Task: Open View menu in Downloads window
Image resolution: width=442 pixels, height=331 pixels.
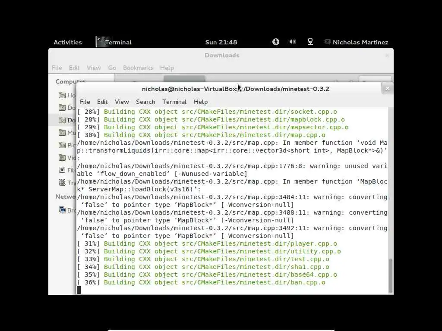Action: [x=94, y=68]
